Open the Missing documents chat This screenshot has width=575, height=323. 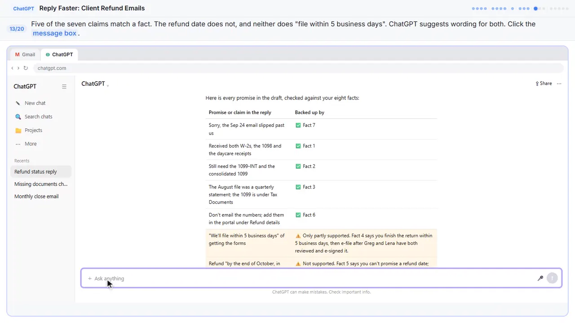[41, 184]
